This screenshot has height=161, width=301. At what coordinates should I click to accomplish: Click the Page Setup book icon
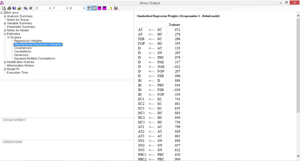(14, 8)
